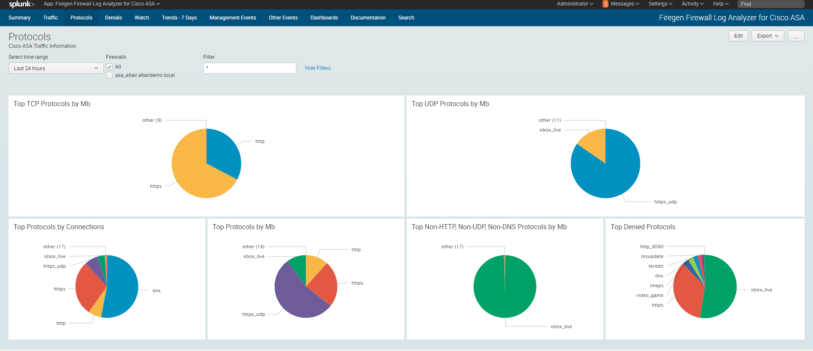813x351 pixels.
Task: Open the Watch tab
Action: pos(142,18)
